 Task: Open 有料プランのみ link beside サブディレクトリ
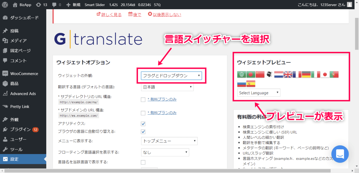pos(162,99)
